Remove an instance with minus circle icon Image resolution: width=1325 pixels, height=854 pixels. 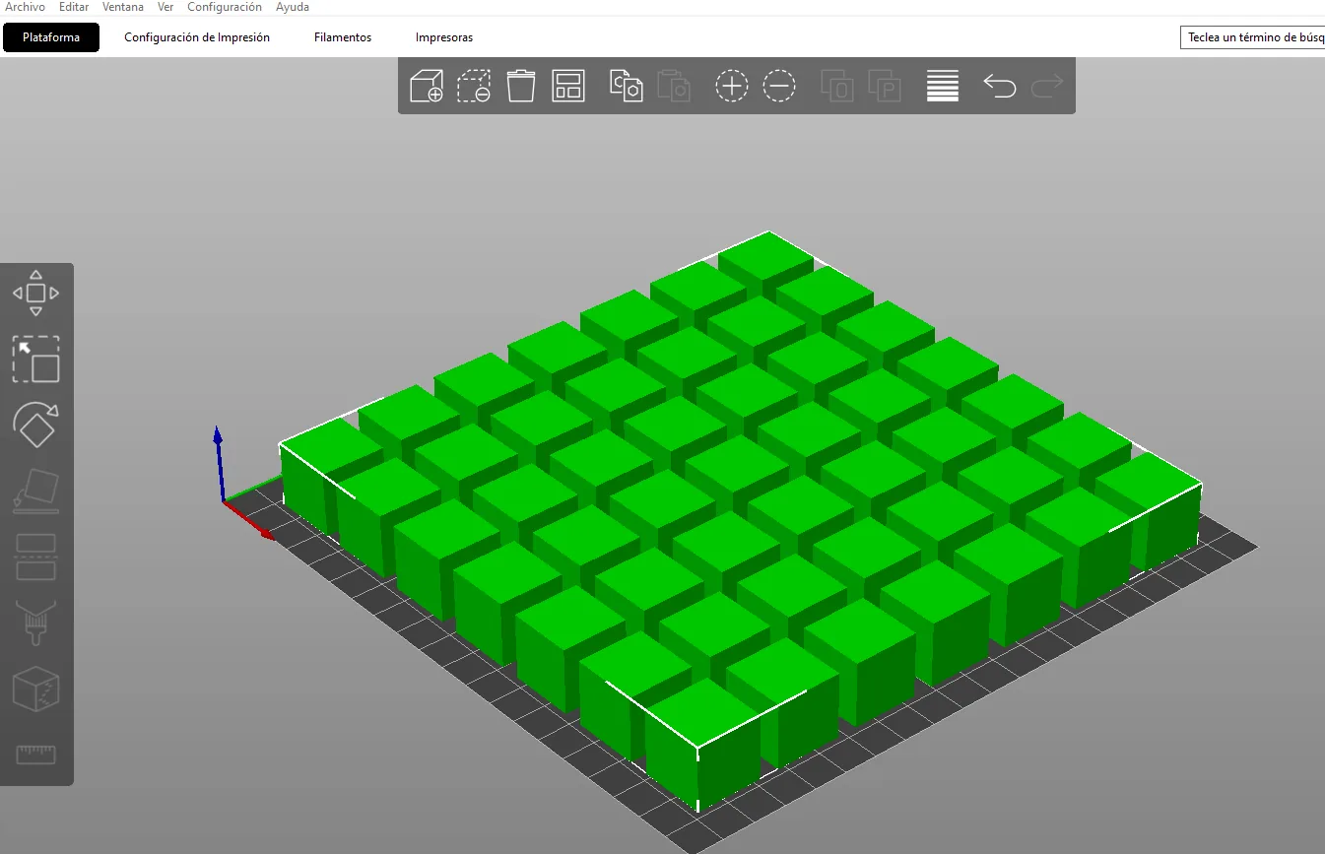779,86
